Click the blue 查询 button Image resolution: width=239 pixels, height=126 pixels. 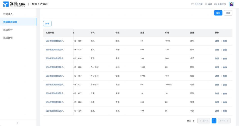(x=218, y=13)
